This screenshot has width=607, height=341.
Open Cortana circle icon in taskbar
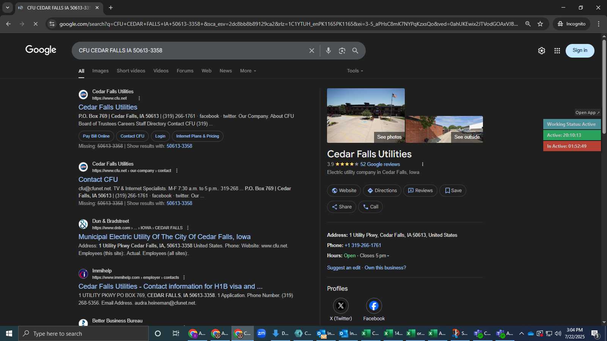[x=158, y=333]
